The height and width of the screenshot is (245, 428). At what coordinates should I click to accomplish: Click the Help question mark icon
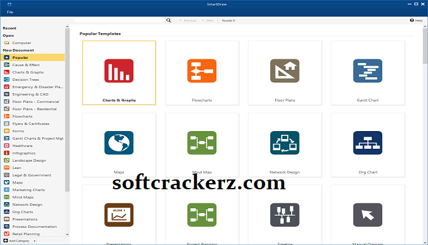411,20
